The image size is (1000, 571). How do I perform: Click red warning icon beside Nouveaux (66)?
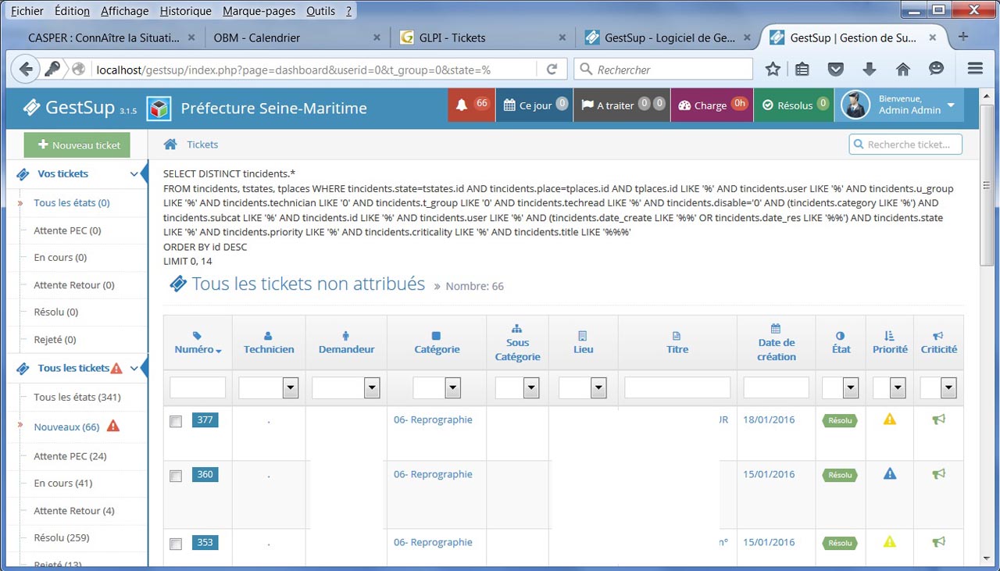coord(112,426)
